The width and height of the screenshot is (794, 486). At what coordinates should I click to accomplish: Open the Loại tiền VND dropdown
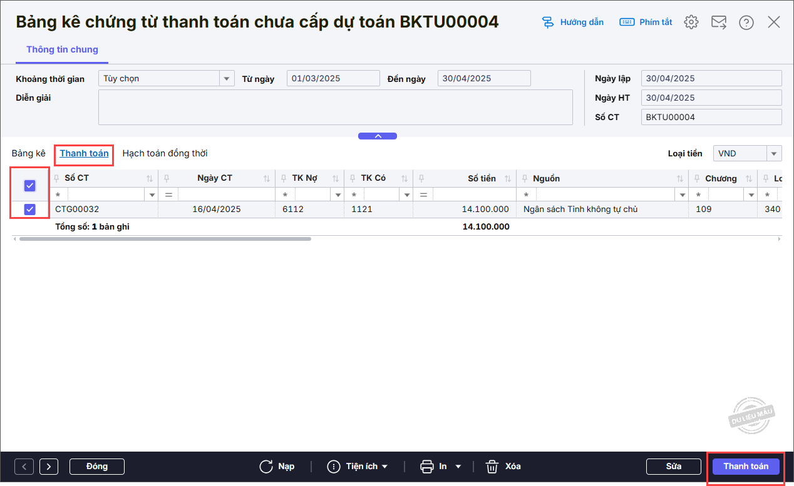pos(775,153)
